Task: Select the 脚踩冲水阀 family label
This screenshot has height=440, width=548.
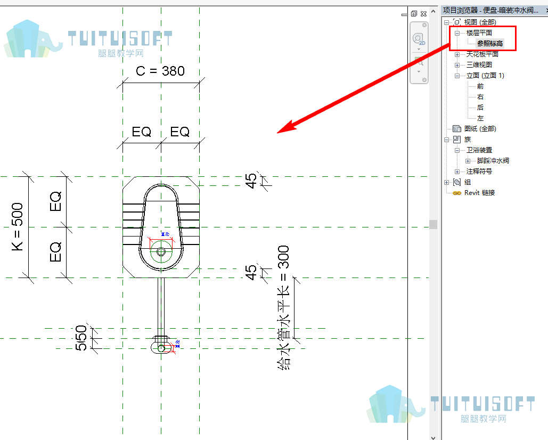Action: pyautogui.click(x=493, y=161)
